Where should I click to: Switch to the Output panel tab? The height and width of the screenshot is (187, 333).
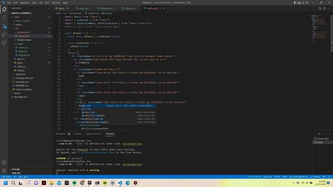(78, 134)
